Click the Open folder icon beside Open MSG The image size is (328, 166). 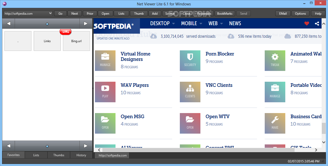[105, 123]
